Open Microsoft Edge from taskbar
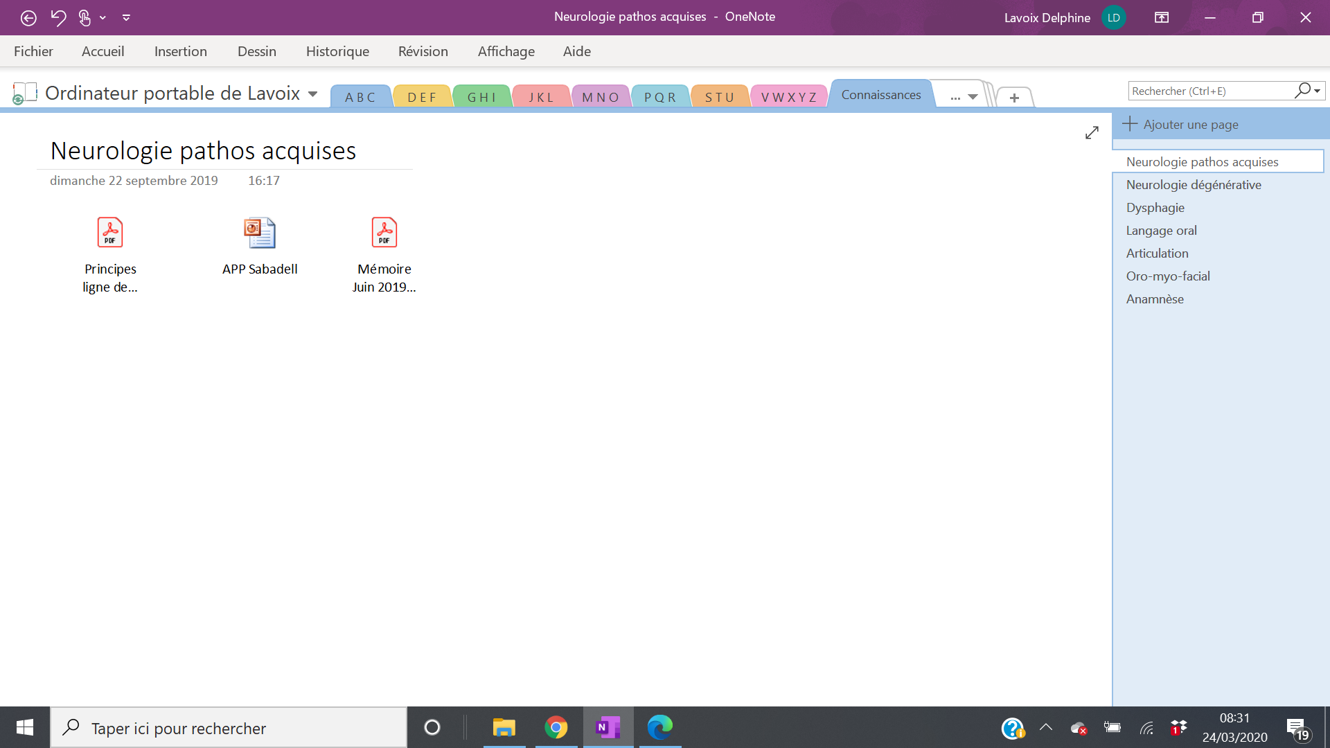The height and width of the screenshot is (748, 1330). (x=659, y=727)
